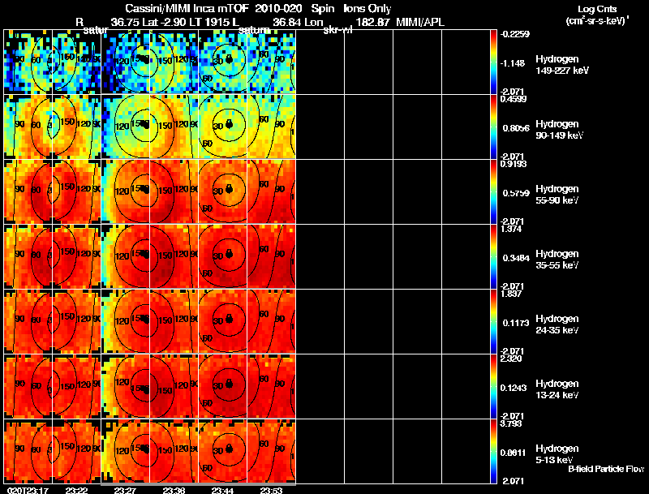Select the scale maximum '3.793'
Viewport: 649px width, 494px height.
[511, 423]
